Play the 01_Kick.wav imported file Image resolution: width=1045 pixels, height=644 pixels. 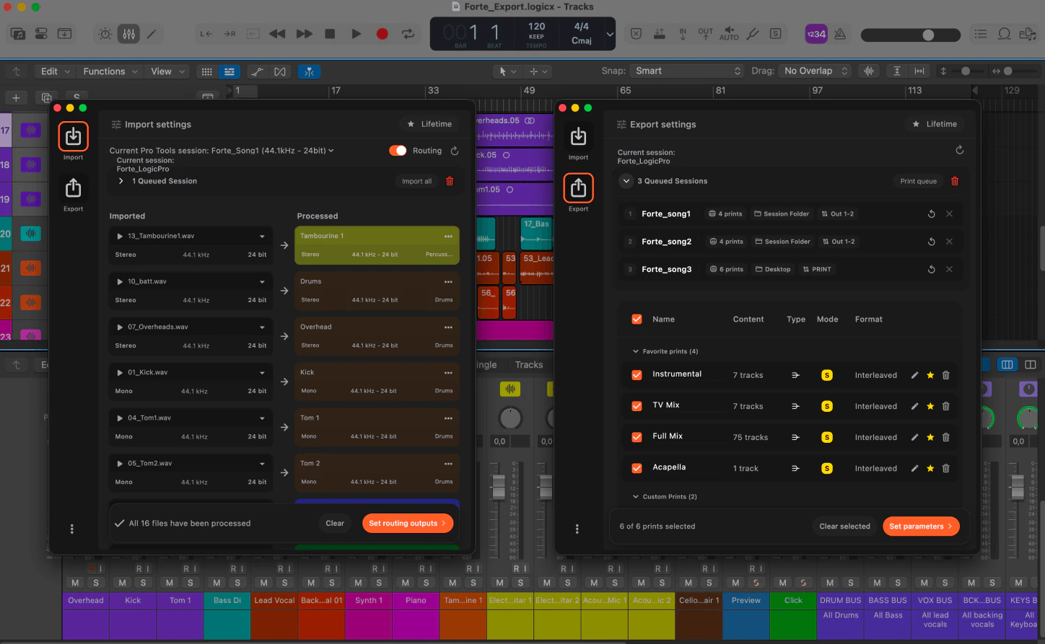point(119,373)
